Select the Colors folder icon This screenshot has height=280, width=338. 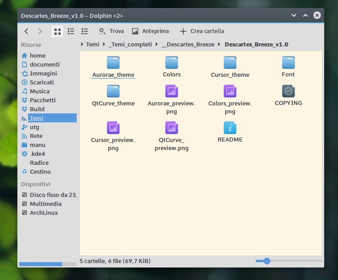point(172,63)
